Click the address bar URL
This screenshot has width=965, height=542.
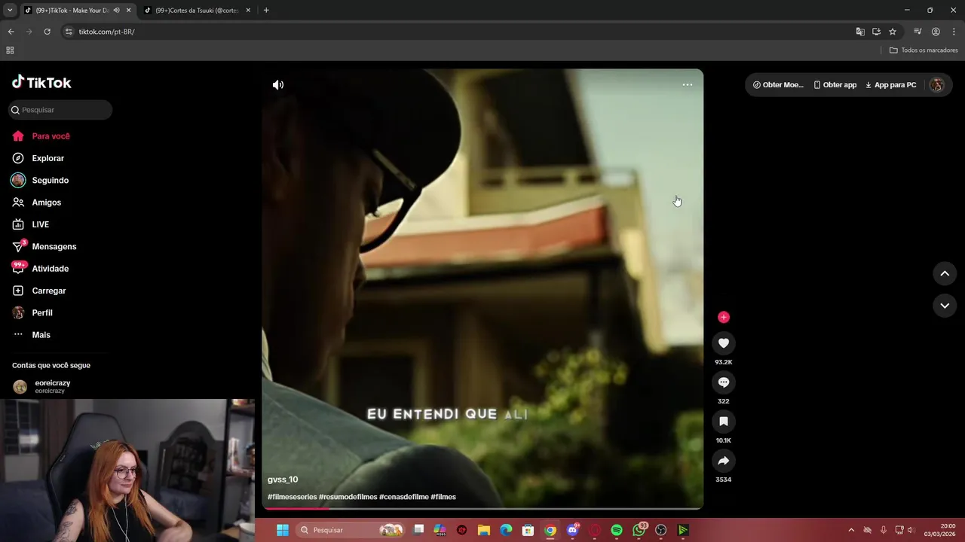pyautogui.click(x=106, y=32)
